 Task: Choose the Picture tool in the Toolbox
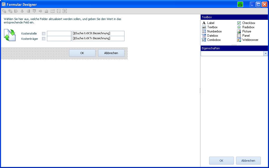pyautogui.click(x=244, y=31)
